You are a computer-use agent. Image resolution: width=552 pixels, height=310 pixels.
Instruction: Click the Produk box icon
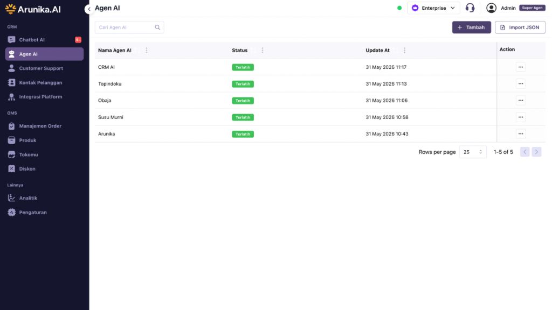12,140
